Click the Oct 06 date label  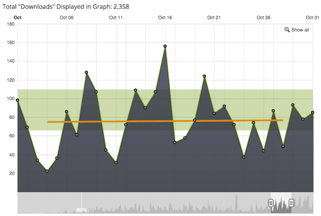[67, 18]
